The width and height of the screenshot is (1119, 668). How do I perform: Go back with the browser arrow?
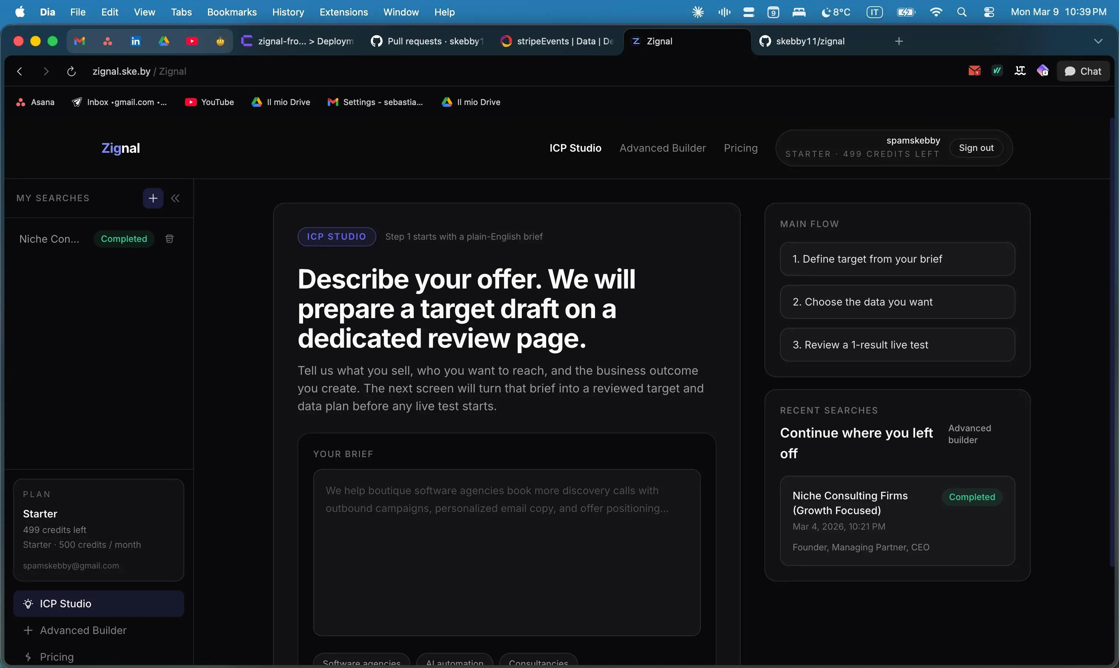(x=19, y=71)
